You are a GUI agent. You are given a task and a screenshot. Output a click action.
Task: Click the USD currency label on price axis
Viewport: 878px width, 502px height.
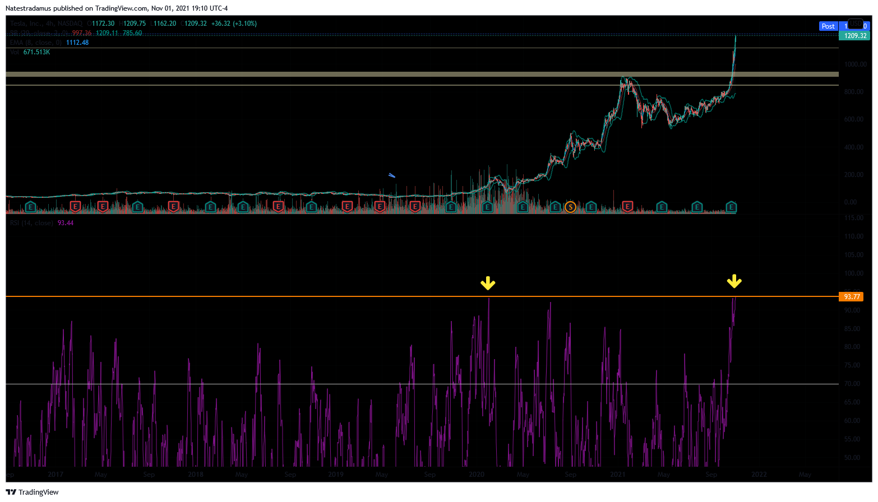(855, 23)
